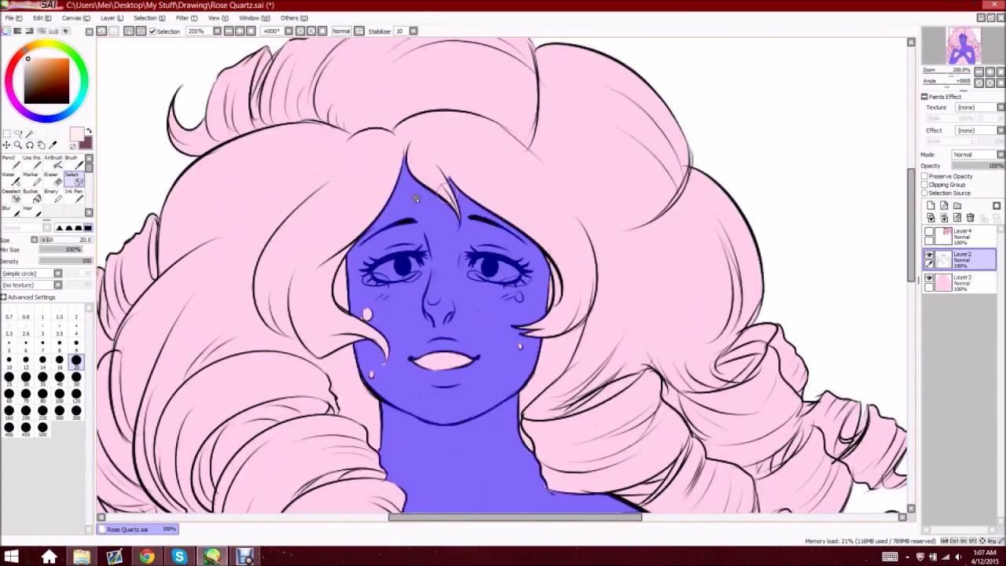Show the color wheel panel
The height and width of the screenshot is (566, 1006).
click(6, 31)
